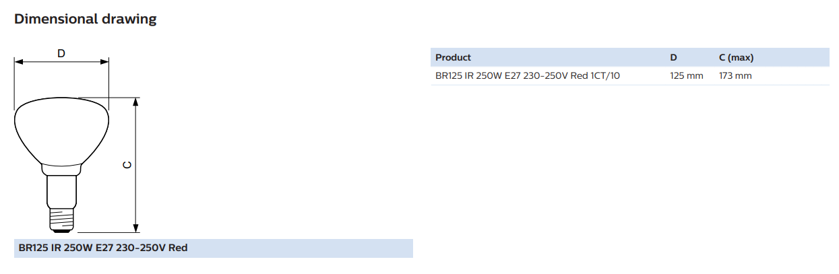Click the top arrowhead of the C dimension line
Screen dimensions: 839x274
(x=136, y=102)
